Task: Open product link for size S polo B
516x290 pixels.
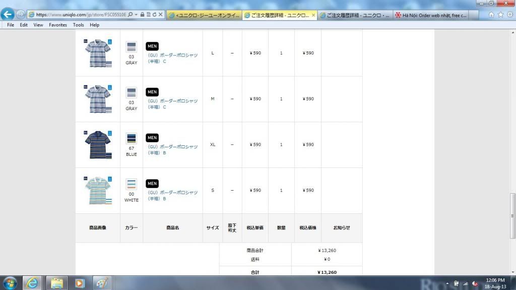Action: [172, 195]
